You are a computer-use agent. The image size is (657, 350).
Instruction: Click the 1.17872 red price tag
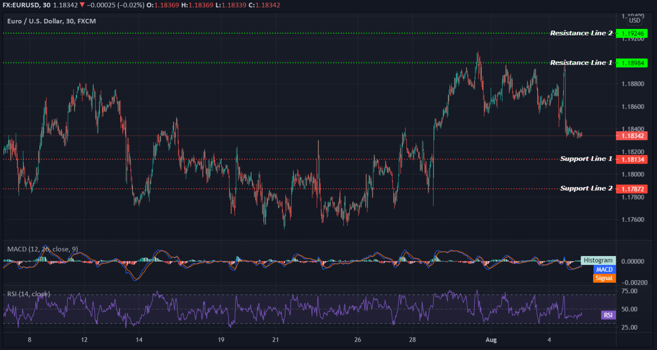pos(632,189)
